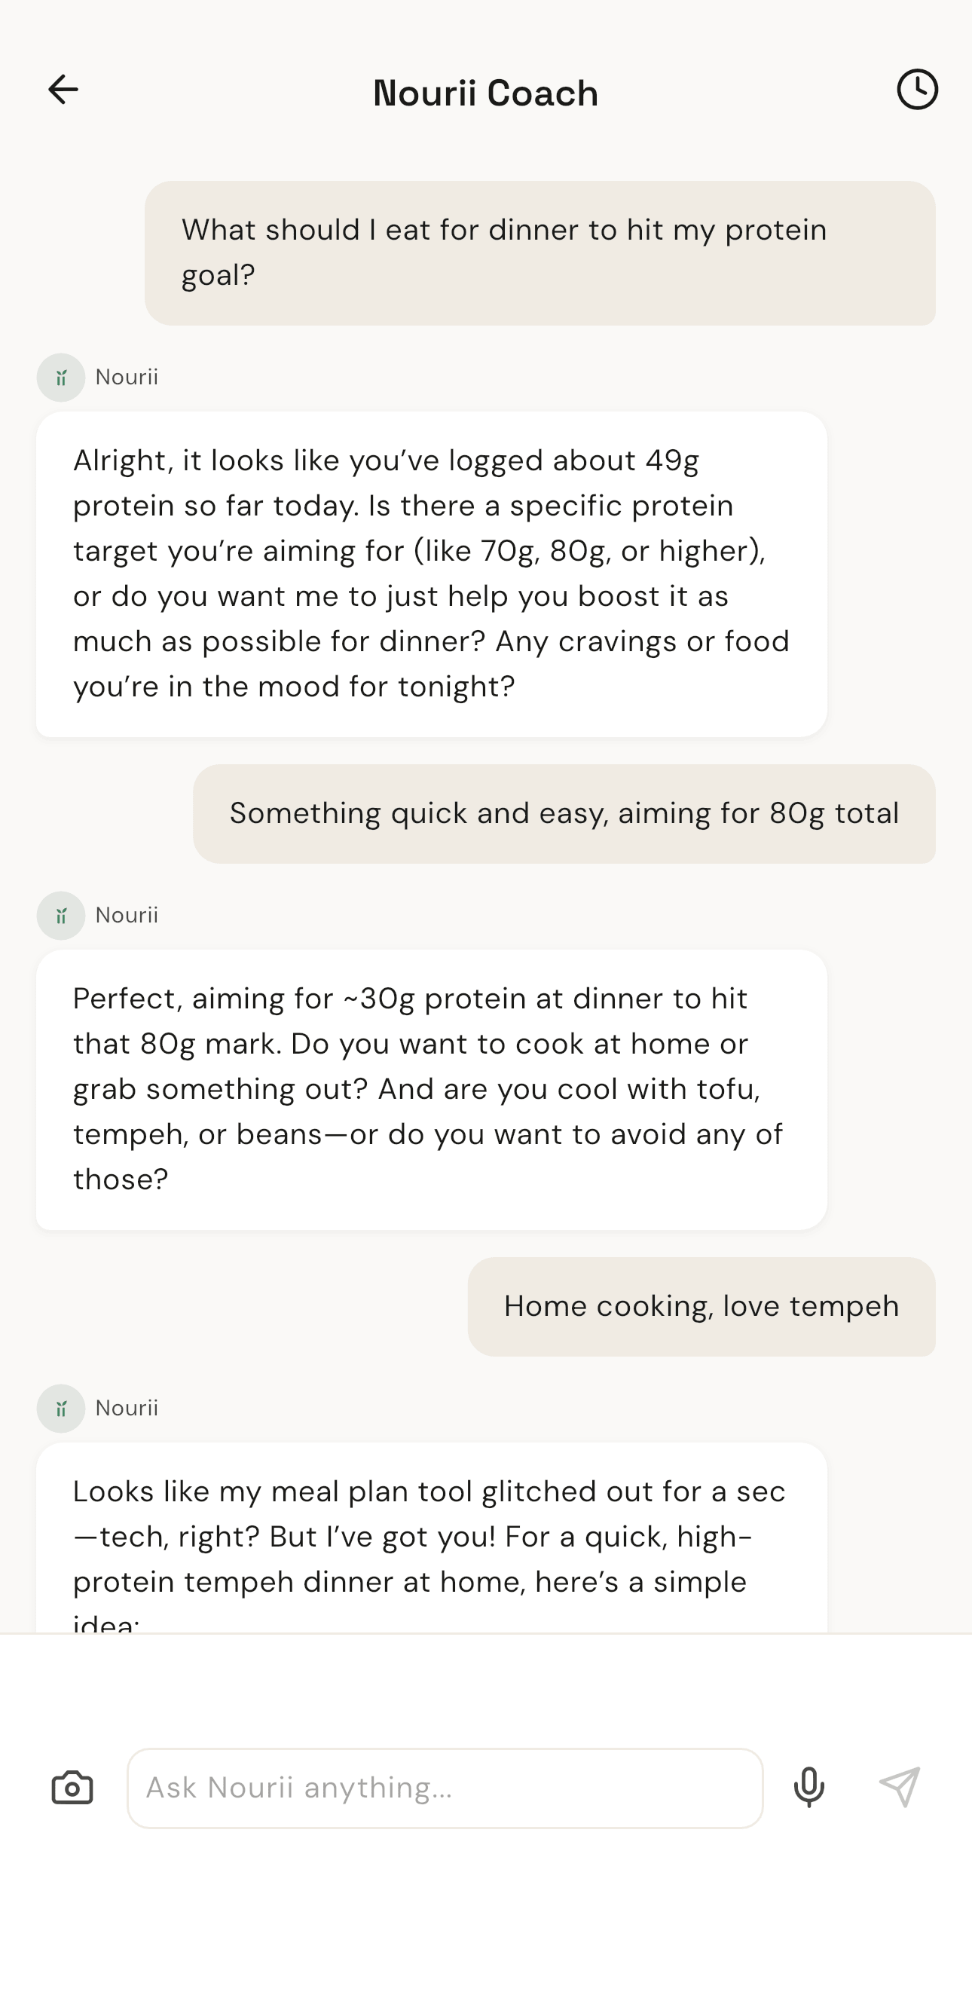Tap the Nourii name label on first reply
The height and width of the screenshot is (2001, 972).
click(127, 378)
